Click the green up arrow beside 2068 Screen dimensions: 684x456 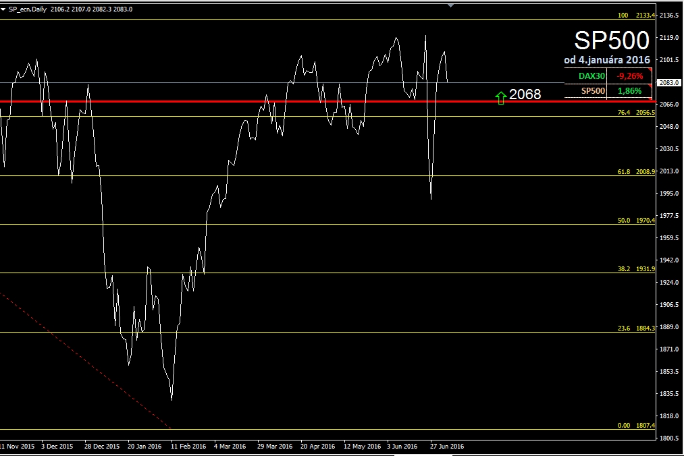pyautogui.click(x=501, y=98)
